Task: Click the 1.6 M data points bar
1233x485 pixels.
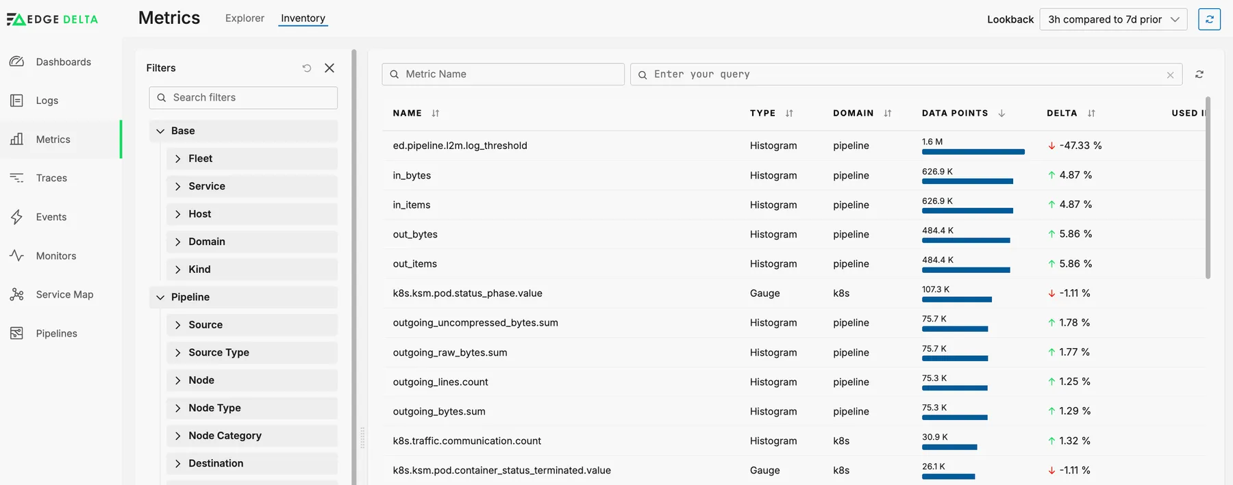Action: [x=973, y=152]
